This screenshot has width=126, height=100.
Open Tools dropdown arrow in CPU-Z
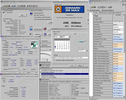tap(24, 72)
